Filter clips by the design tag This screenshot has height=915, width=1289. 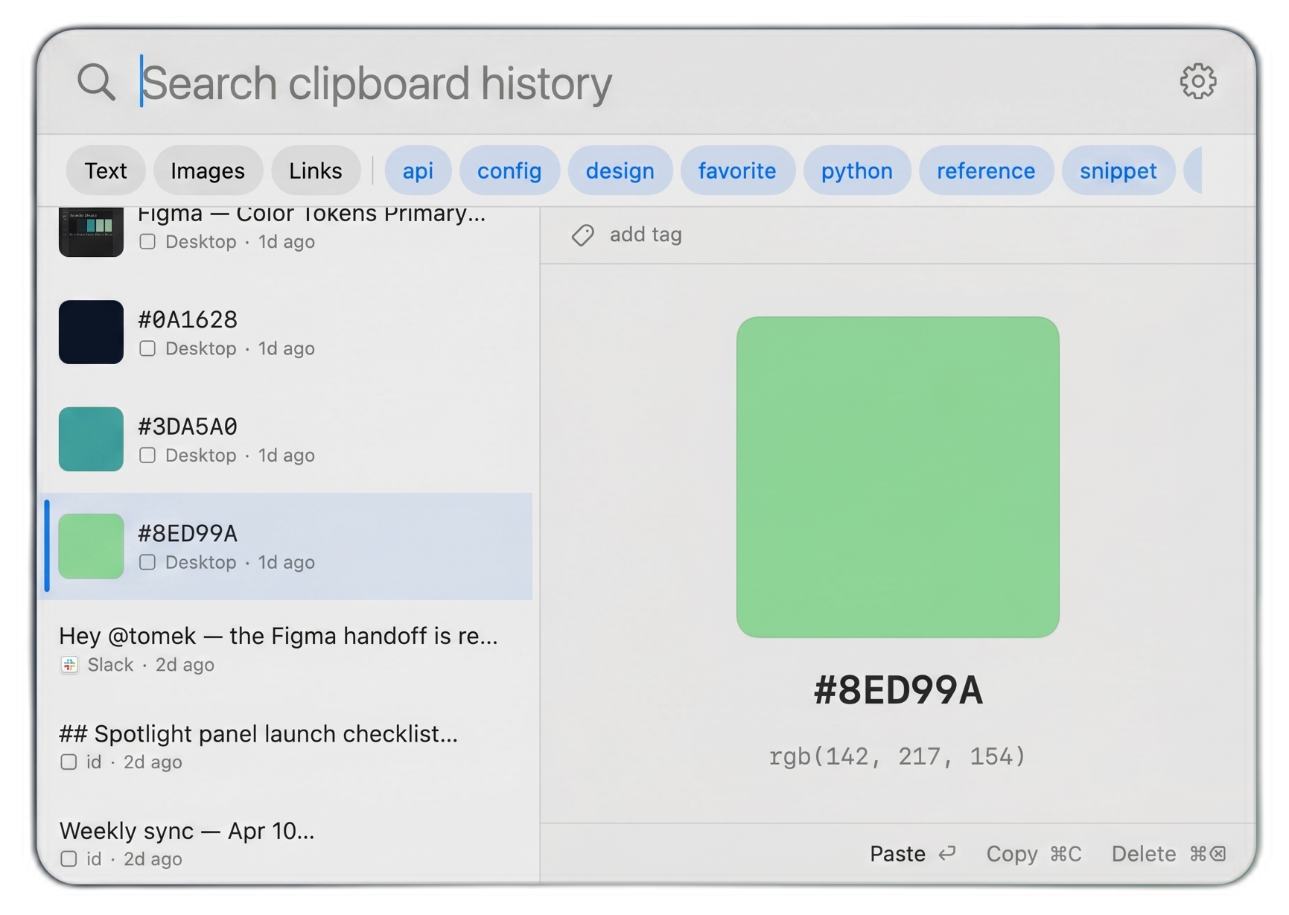click(x=620, y=170)
